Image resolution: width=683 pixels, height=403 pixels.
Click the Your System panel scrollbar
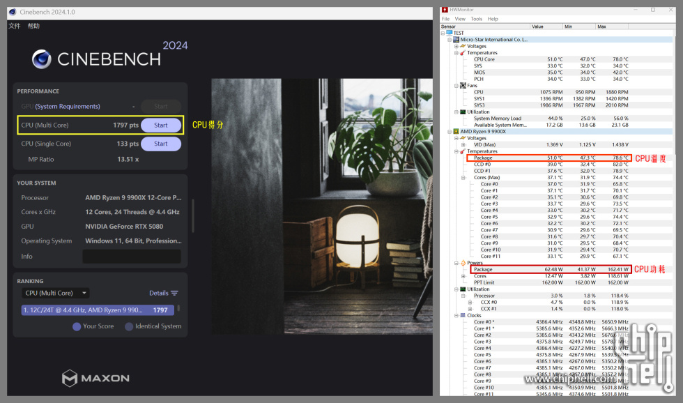pos(192,216)
